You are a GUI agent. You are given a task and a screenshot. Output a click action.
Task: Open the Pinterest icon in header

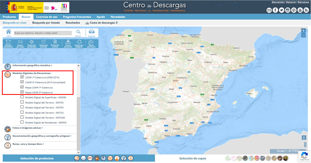[x=294, y=10]
